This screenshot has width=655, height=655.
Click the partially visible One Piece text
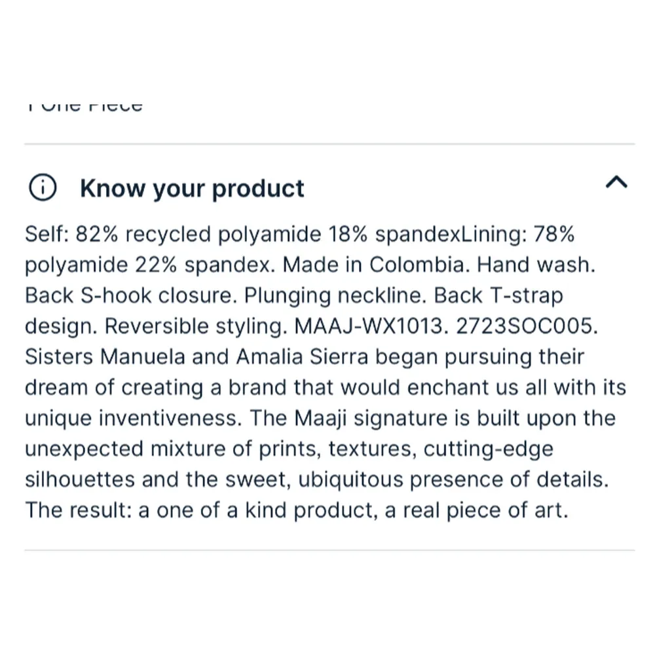coord(85,105)
